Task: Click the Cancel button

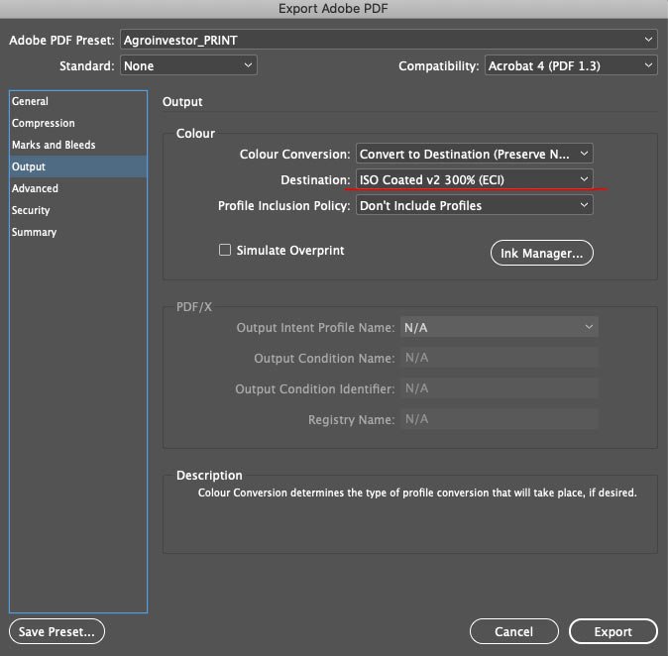Action: [x=513, y=631]
